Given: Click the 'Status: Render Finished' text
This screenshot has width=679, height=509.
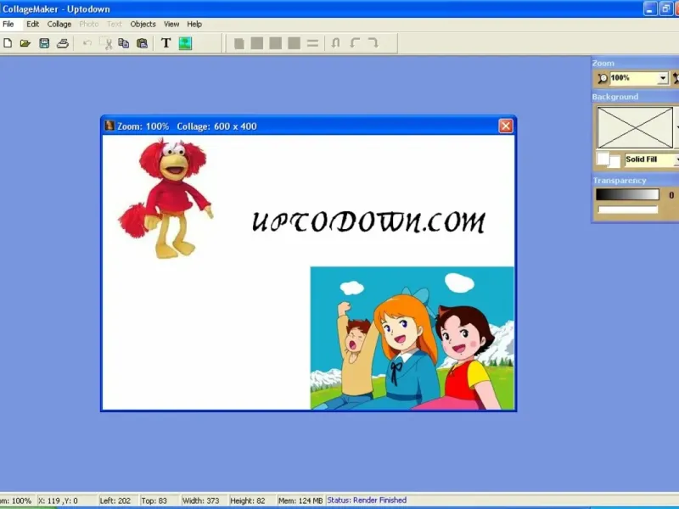Looking at the screenshot, I should coord(367,501).
